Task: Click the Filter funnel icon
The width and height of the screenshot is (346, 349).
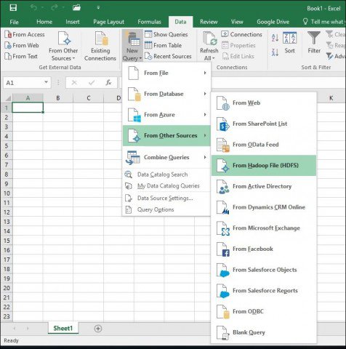Action: (x=314, y=38)
